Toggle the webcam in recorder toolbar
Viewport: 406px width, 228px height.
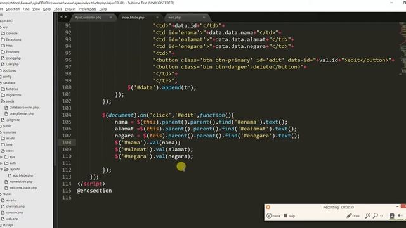(392, 215)
